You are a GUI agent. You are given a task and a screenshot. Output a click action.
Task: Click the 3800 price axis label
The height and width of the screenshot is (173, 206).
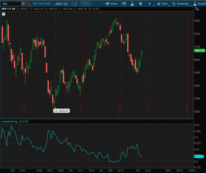(197, 86)
